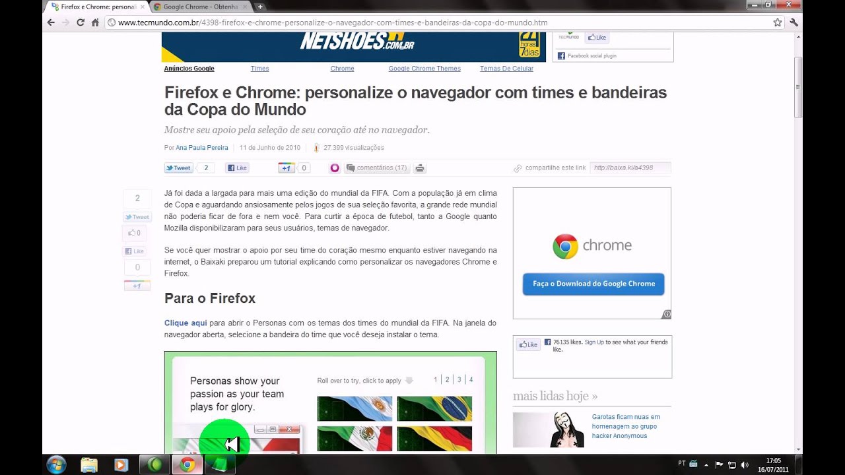This screenshot has width=845, height=475.
Task: Open Windows Media Player from taskbar
Action: tap(121, 465)
